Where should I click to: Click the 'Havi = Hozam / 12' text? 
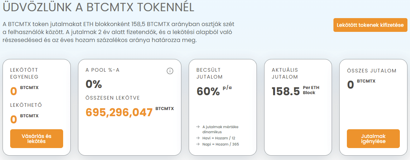coord(217,138)
